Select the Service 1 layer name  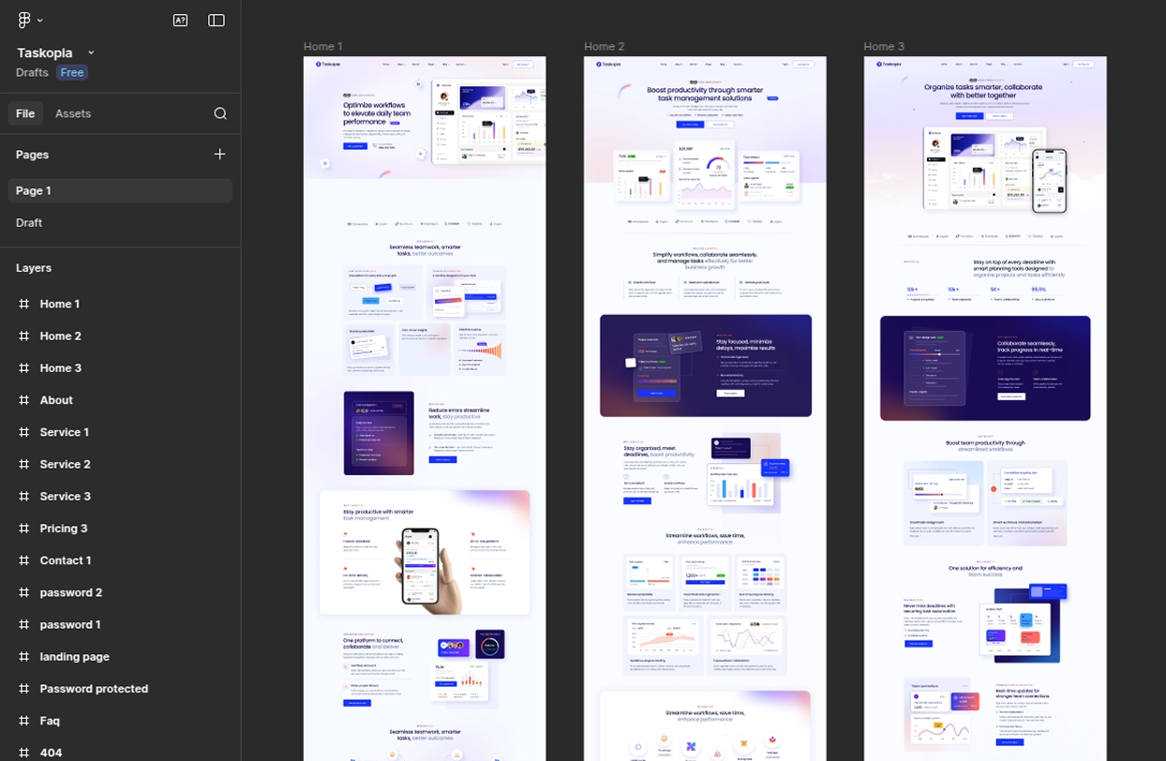click(65, 432)
